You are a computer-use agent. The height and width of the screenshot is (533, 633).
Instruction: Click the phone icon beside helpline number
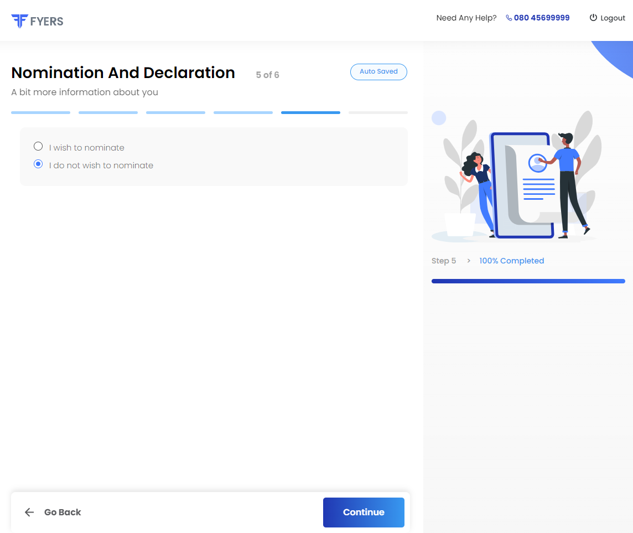509,18
